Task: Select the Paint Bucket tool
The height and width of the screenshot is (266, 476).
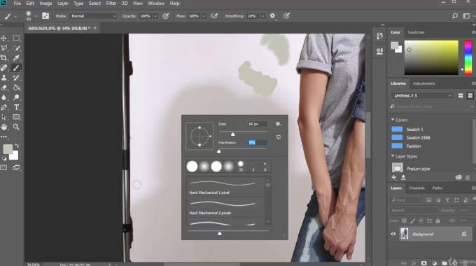Action: [16, 87]
